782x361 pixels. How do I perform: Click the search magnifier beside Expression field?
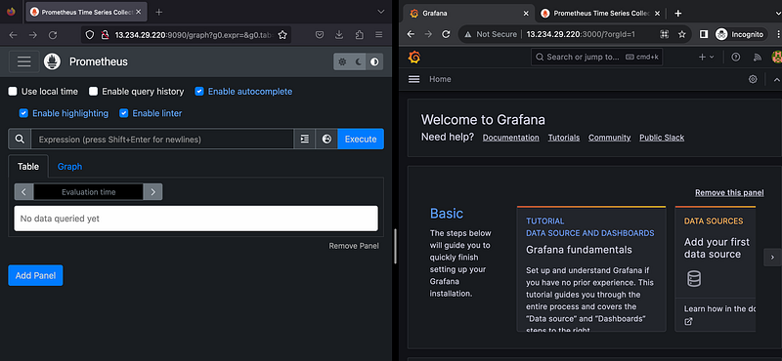(20, 139)
